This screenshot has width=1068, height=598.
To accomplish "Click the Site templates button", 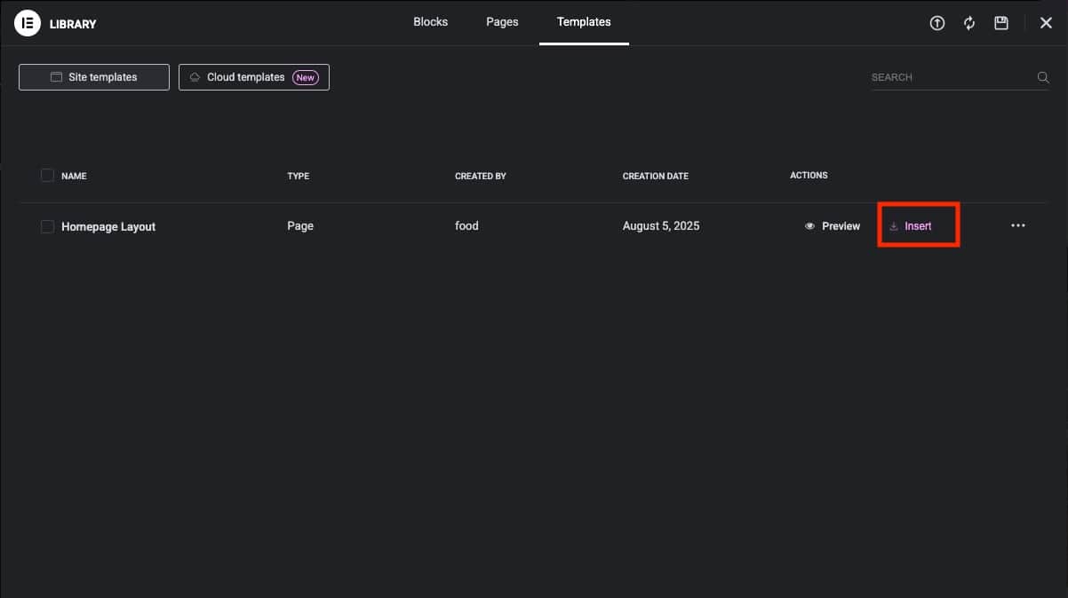I will 94,77.
